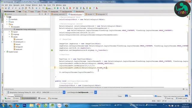192x108 pixels.
Task: Switch to the strings.xml editor tab
Action: 101,14
